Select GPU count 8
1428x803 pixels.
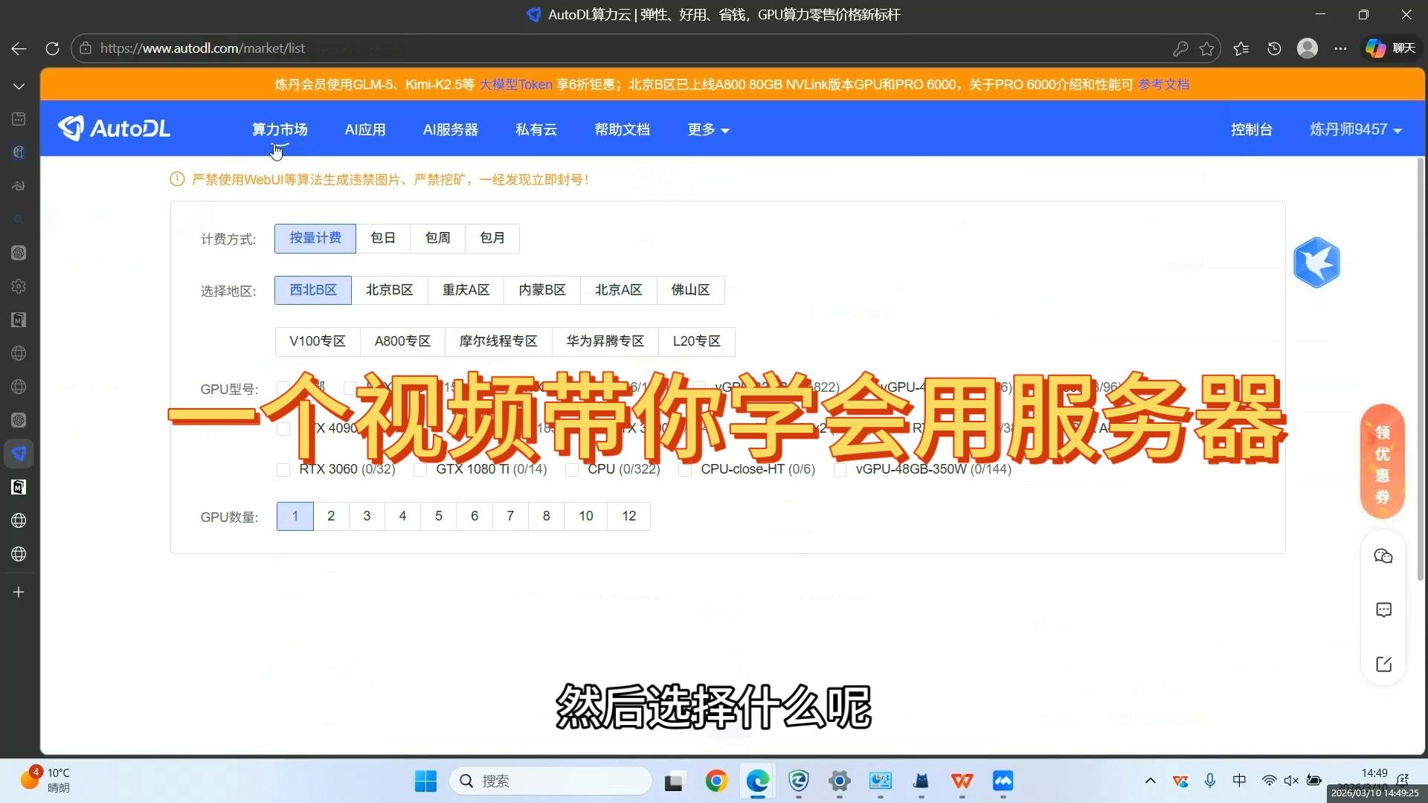click(546, 516)
